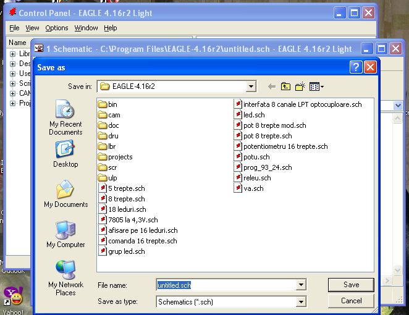
Task: Open My Network Places shortcut
Action: pyautogui.click(x=65, y=278)
